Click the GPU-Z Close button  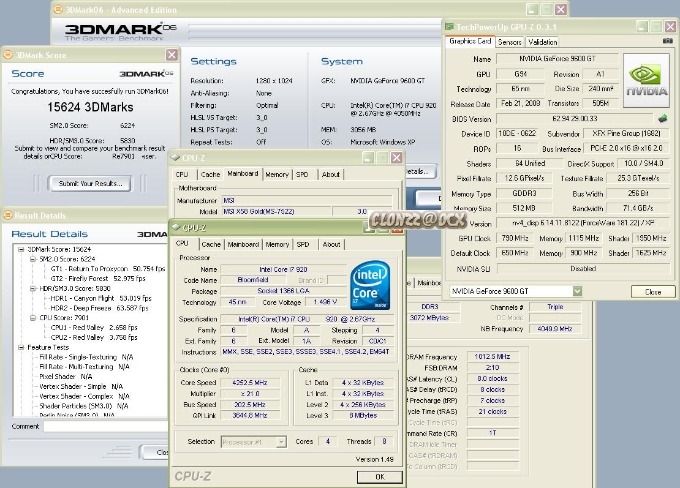(x=652, y=291)
